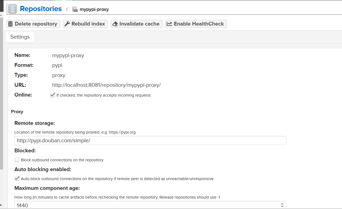Click into the Maximum component age field
This screenshot has width=342, height=210.
click(x=147, y=205)
